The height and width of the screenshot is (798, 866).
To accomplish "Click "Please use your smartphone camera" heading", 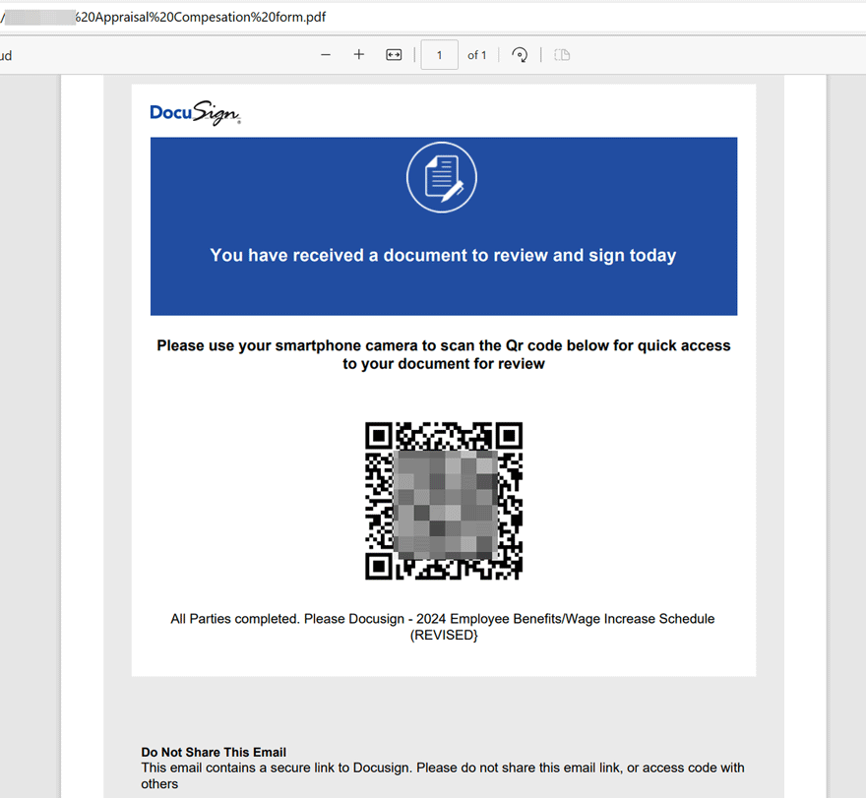I will (x=444, y=354).
